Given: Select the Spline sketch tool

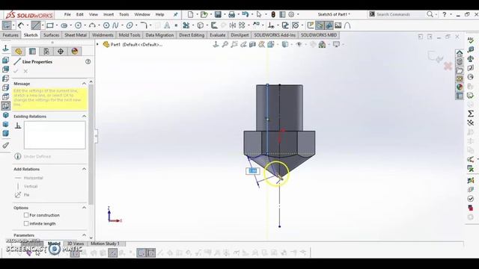Looking at the screenshot, I should tap(115, 25).
